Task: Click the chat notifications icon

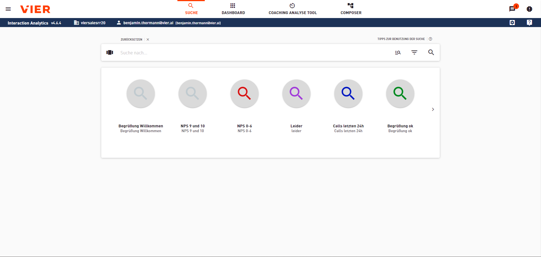Action: coord(512,9)
